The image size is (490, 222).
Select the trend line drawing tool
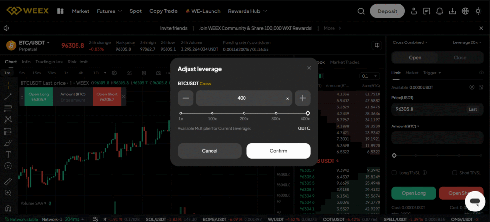[8, 96]
